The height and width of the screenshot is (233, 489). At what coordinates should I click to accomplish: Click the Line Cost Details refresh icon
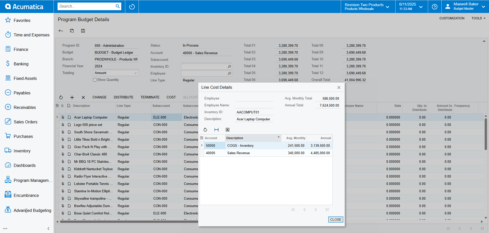point(205,130)
